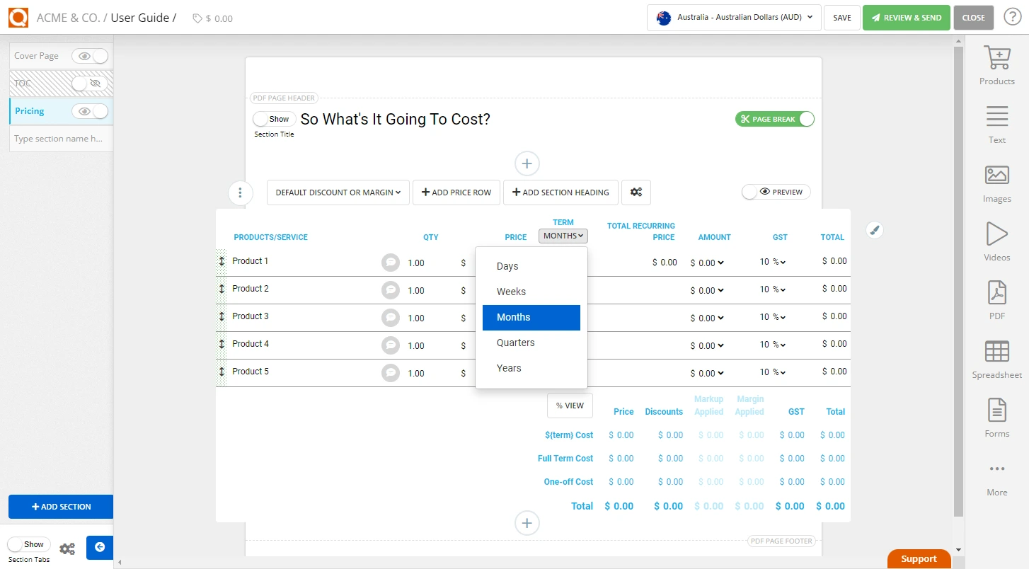Click the Review & Send button

[907, 17]
